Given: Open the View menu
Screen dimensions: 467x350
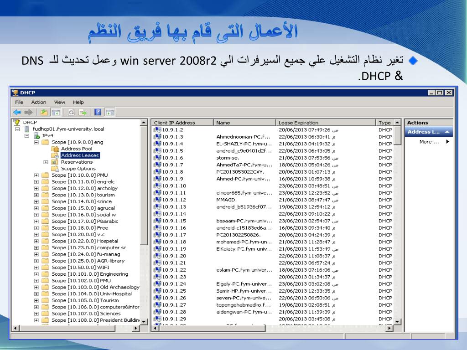Looking at the screenshot, I should (60, 102).
